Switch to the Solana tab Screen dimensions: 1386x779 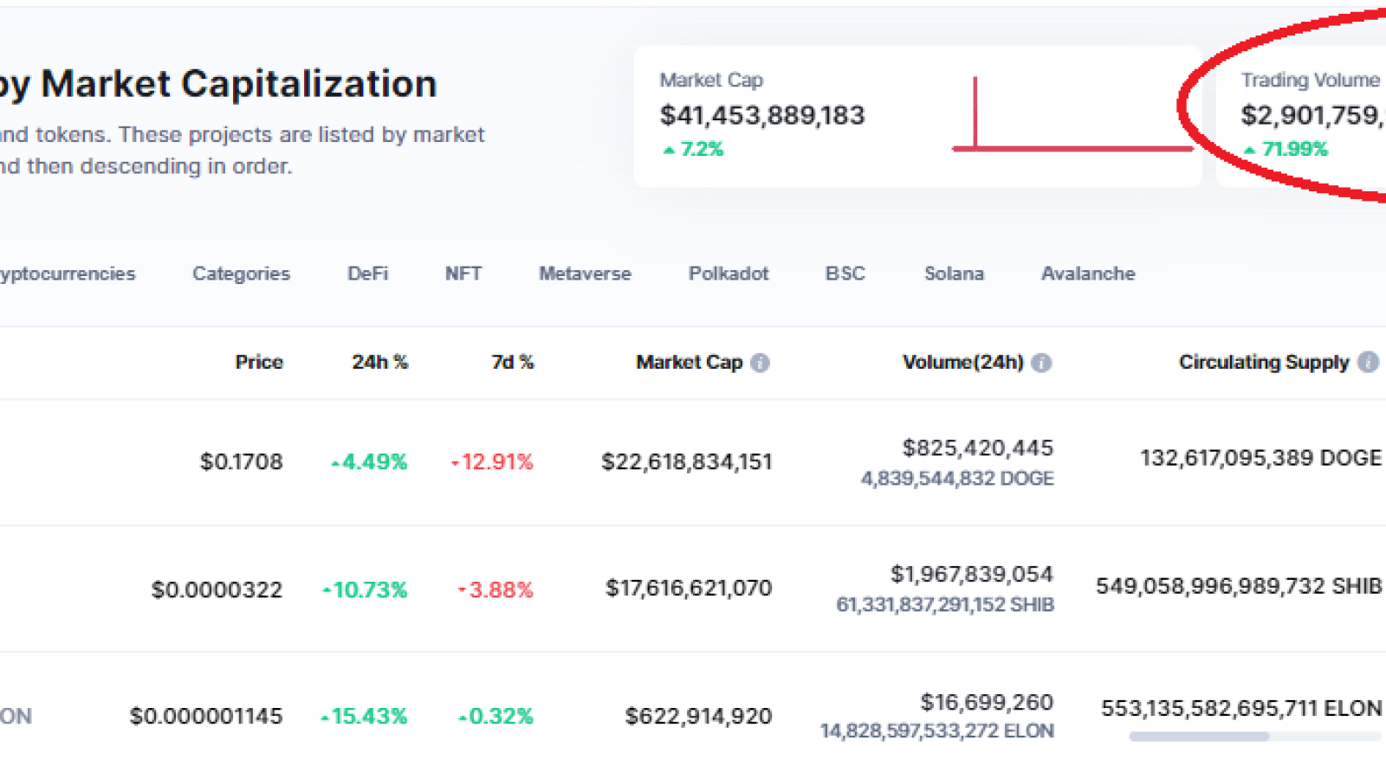point(954,274)
